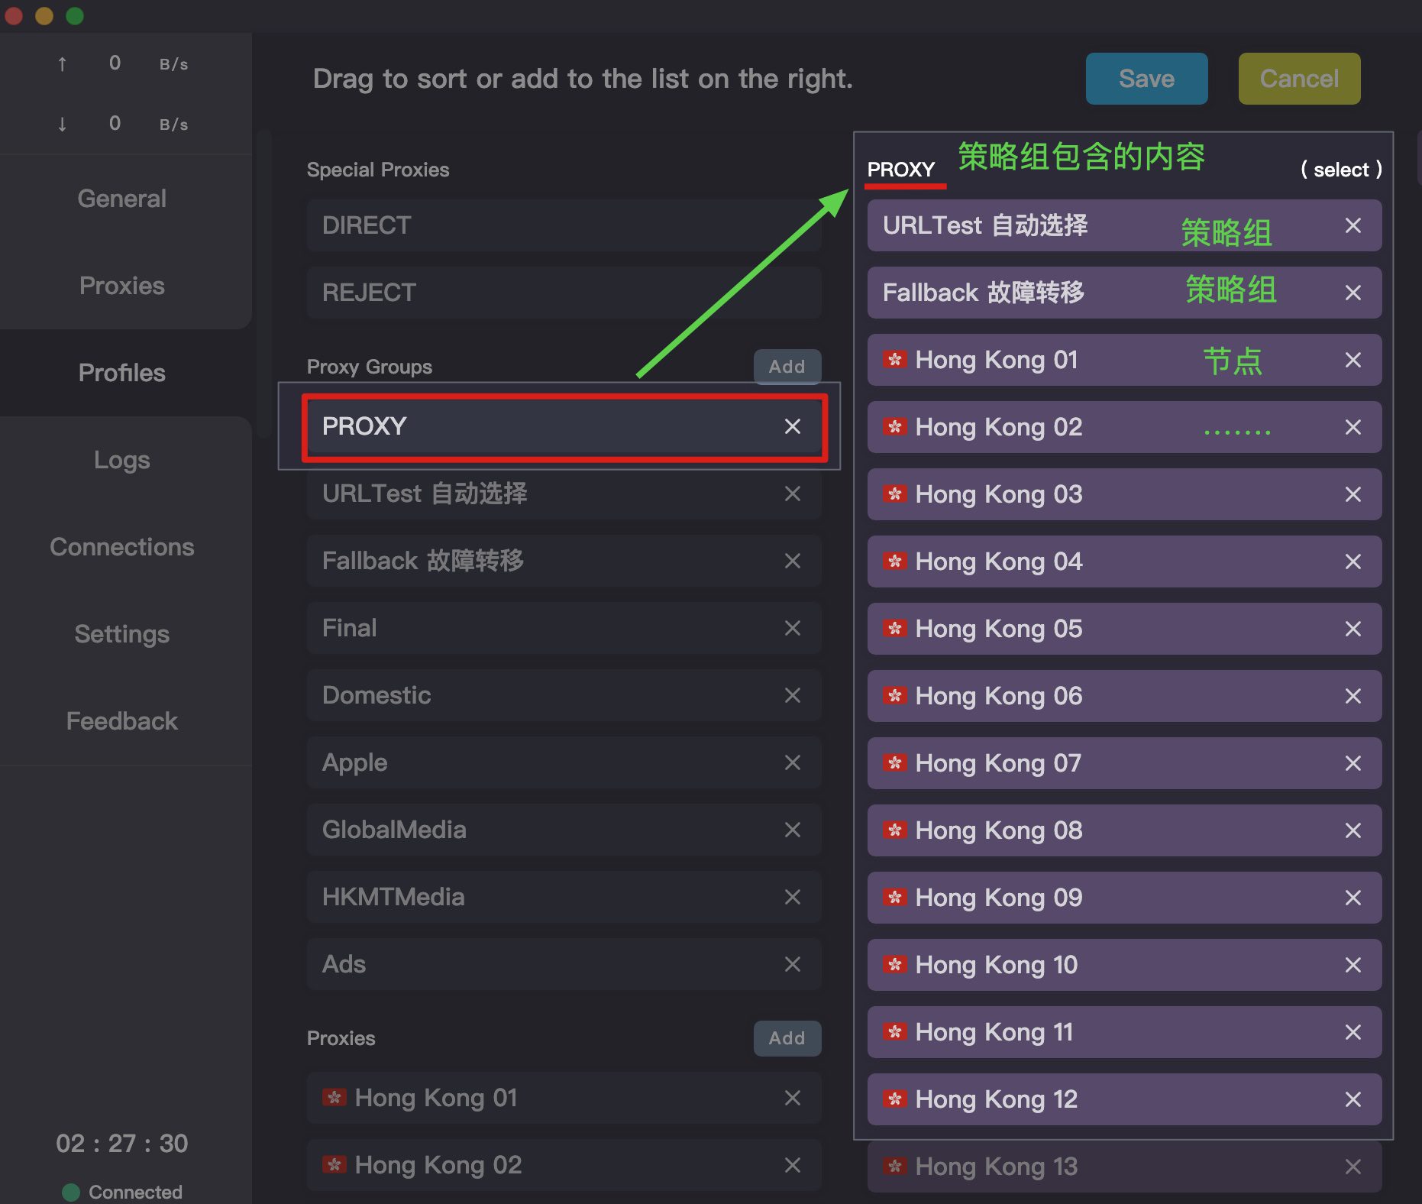Click Hong Kong 09 in PROXY contents
Viewport: 1422px width, 1204px height.
coord(1124,898)
